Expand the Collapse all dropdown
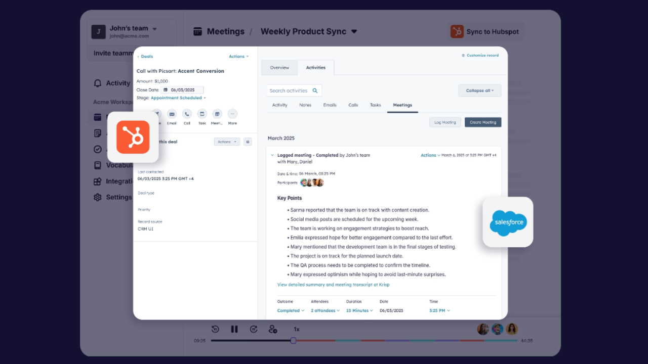Viewport: 648px width, 364px height. point(479,91)
